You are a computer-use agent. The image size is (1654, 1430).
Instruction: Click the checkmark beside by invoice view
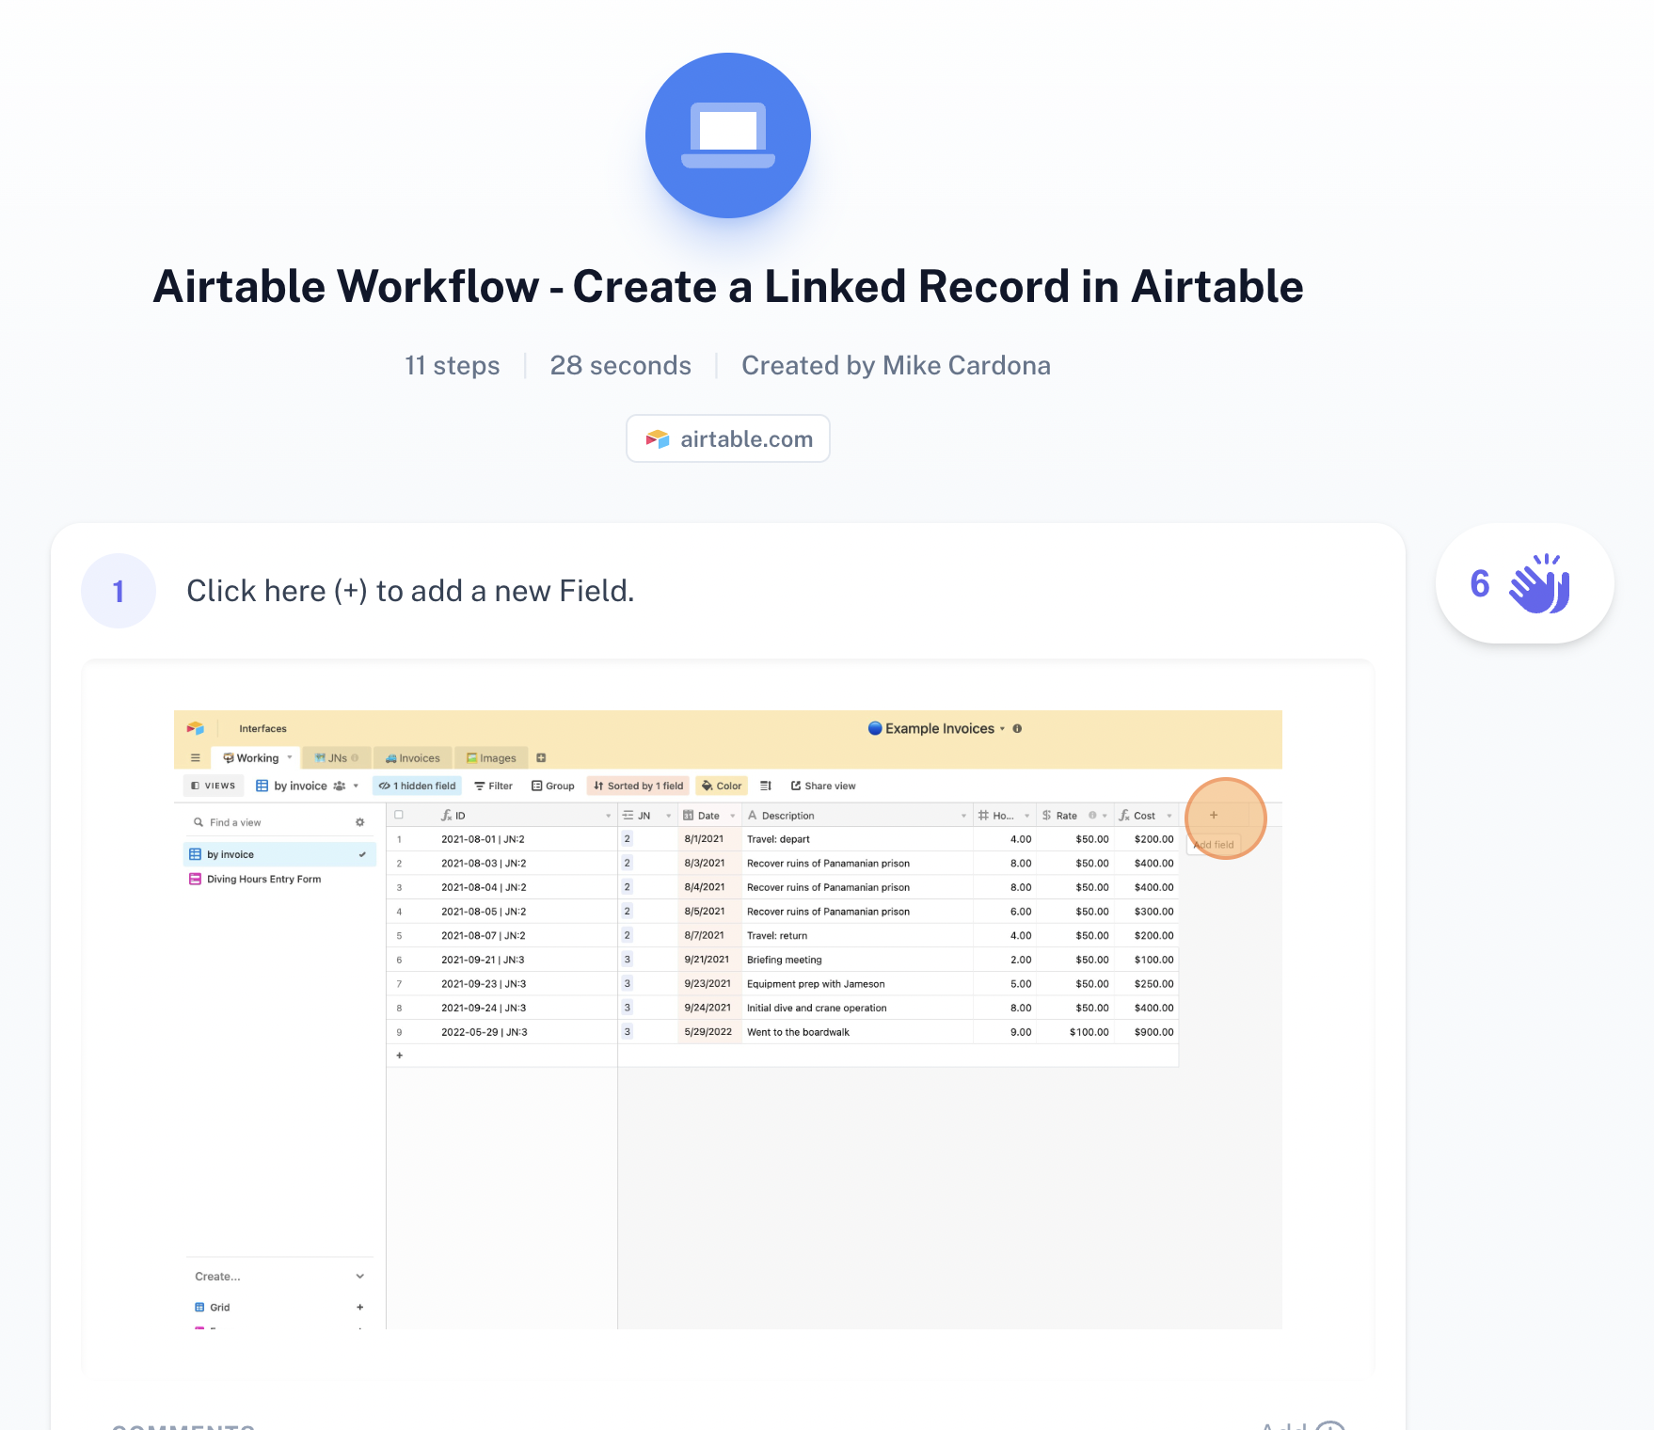point(362,854)
